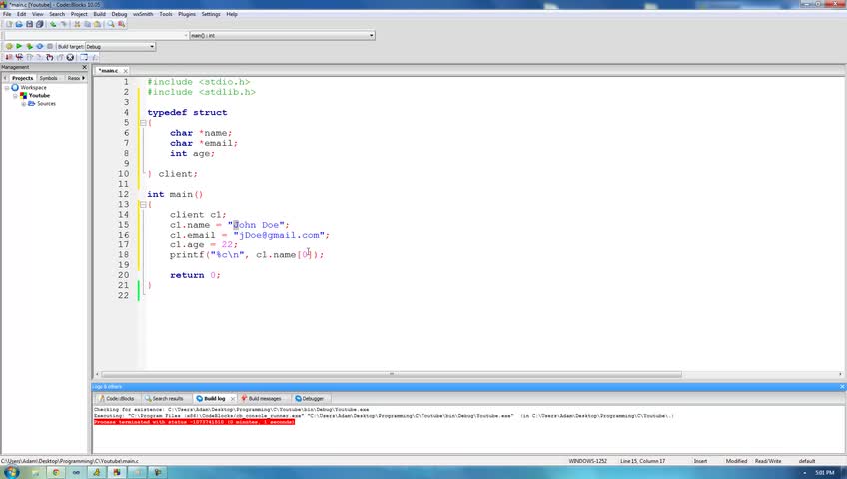
Task: Collapse code fold at line 13
Action: tap(143, 204)
